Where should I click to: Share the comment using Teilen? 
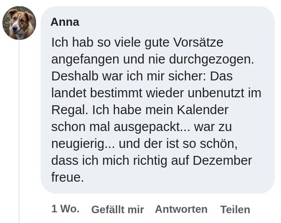[235, 209]
